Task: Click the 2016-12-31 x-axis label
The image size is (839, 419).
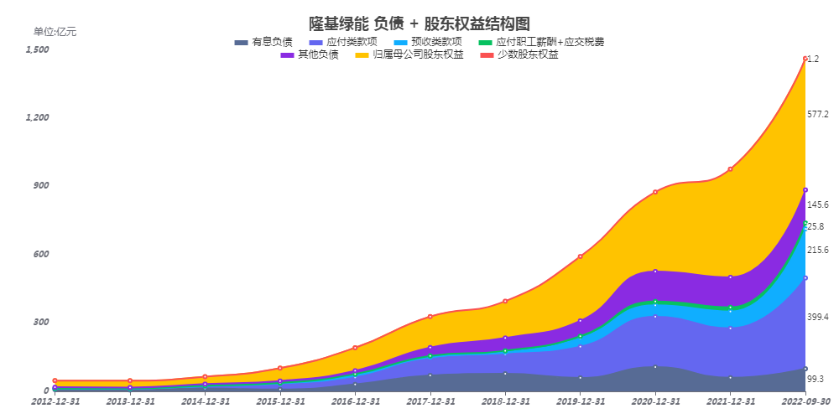Action: (x=355, y=401)
